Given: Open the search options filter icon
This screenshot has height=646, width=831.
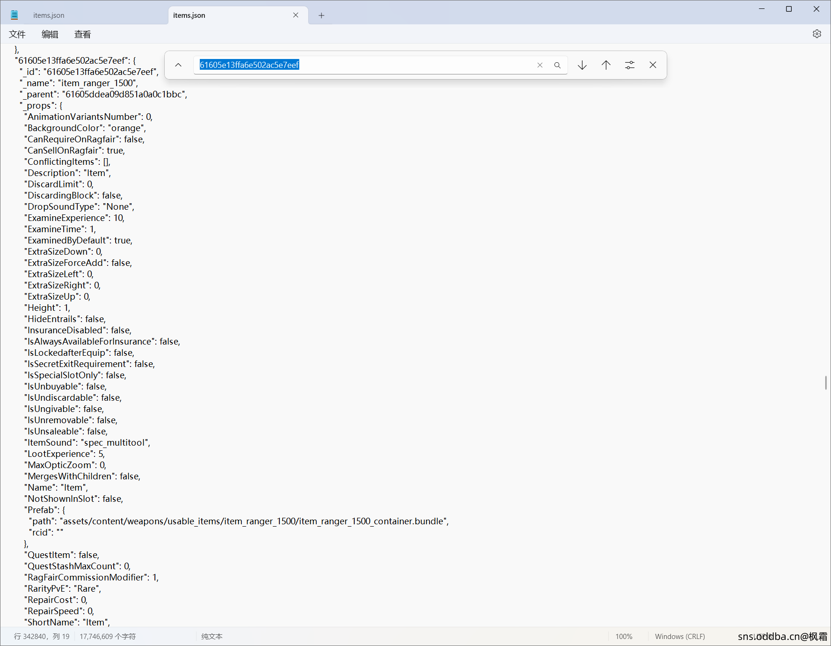Looking at the screenshot, I should (x=630, y=65).
